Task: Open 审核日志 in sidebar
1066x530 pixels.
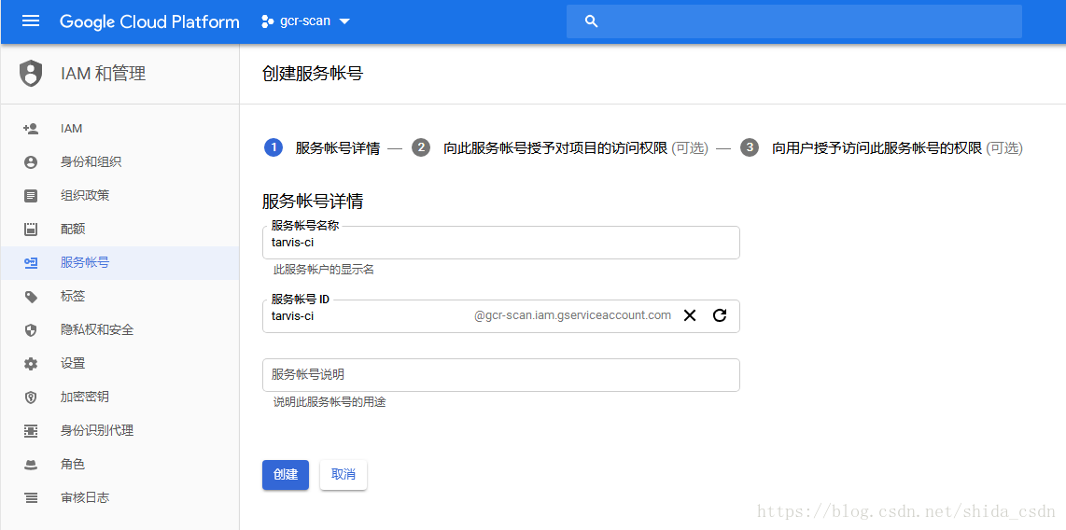Action: 119,498
